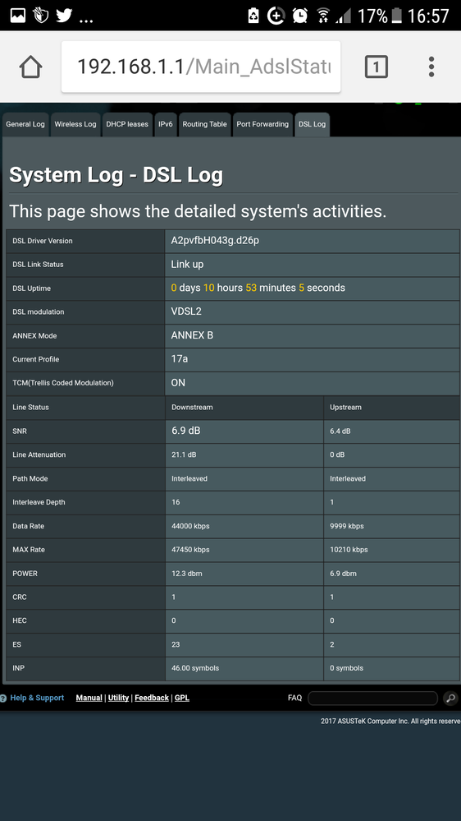Open the browser tab switcher showing 1
Viewport: 461px width, 821px height.
376,67
